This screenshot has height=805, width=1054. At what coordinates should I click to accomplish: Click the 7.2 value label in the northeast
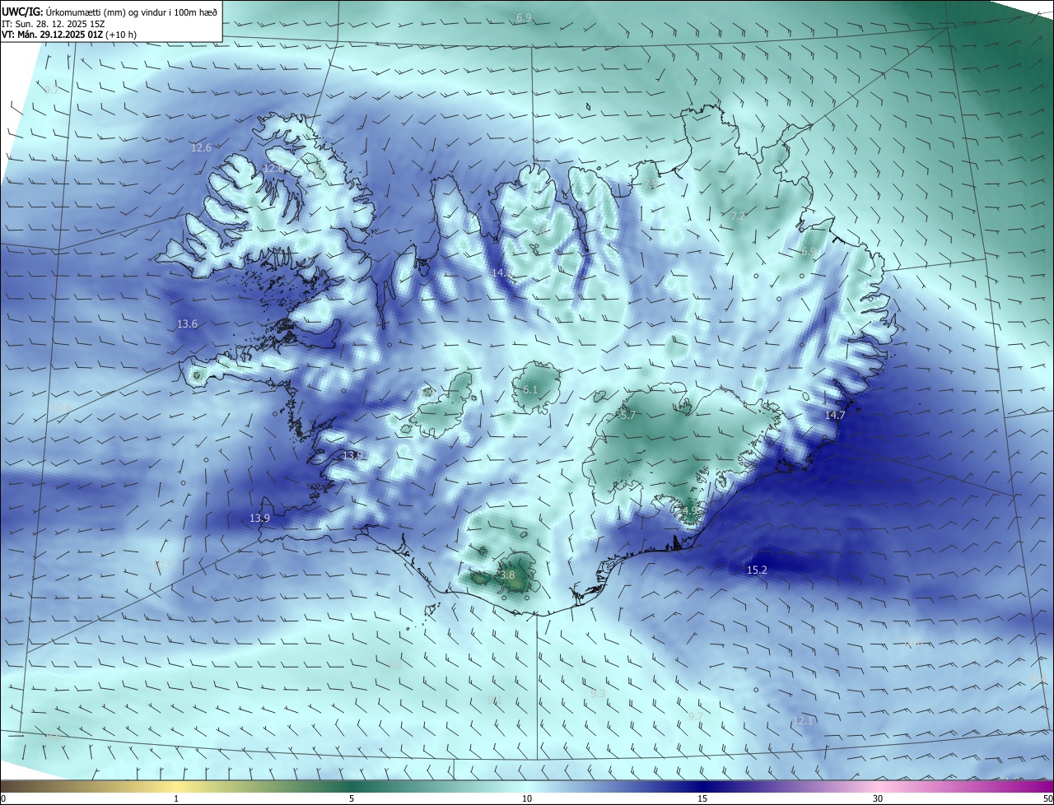pos(738,216)
